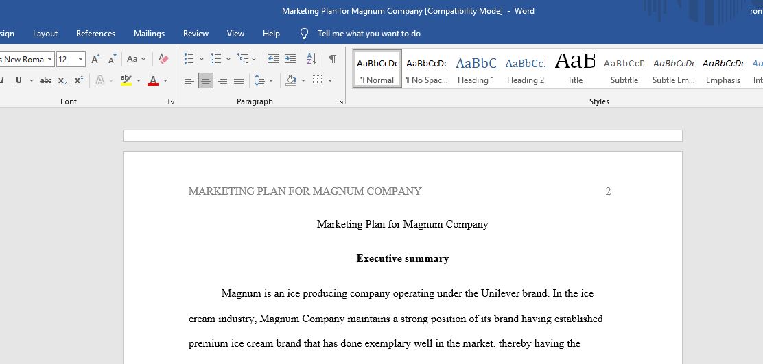Image resolution: width=763 pixels, height=364 pixels.
Task: Apply the No Spacing style
Action: (x=427, y=69)
